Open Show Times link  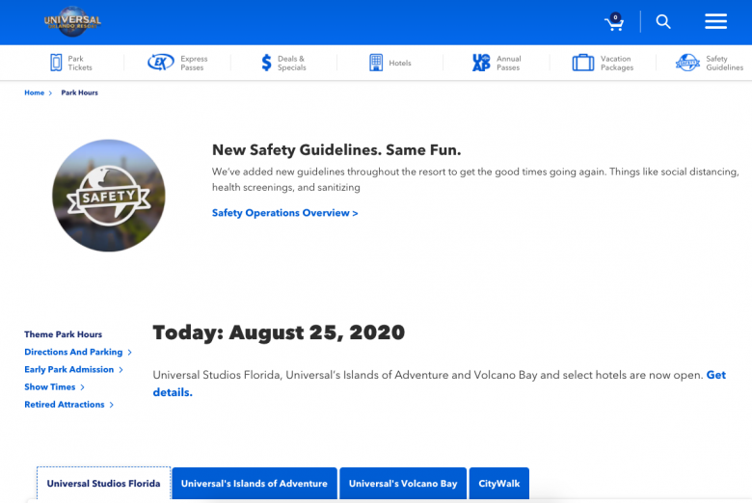click(50, 387)
